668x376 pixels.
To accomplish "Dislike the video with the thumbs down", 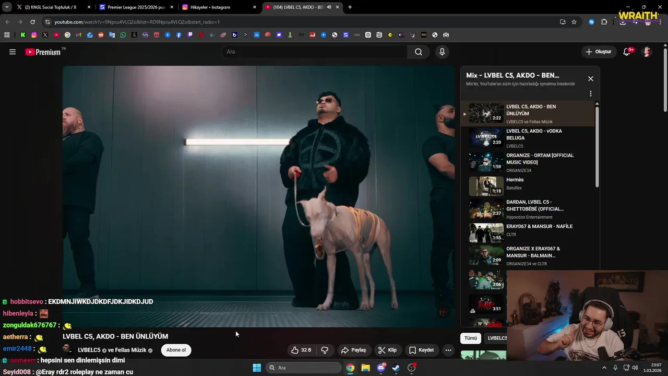I will click(x=325, y=350).
